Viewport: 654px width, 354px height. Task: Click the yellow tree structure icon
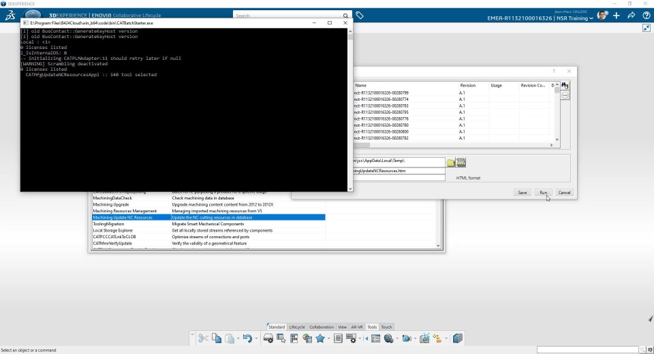click(x=437, y=338)
